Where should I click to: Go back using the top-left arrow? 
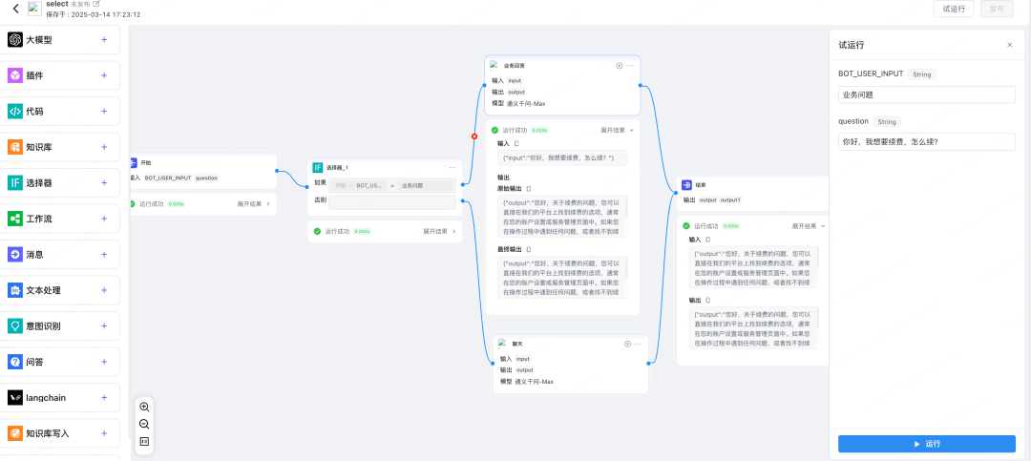point(16,10)
